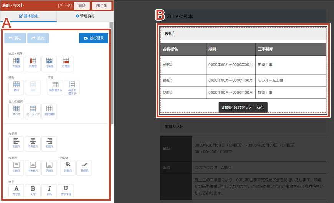Click the 行追加 (add row) icon

coord(49,63)
